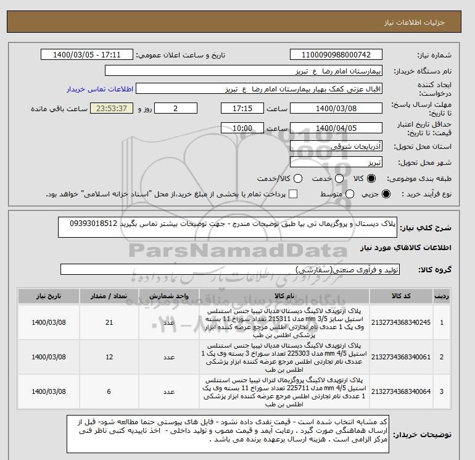Click the request creator field اقبال عزتی
475x460 pixels.
pos(259,89)
